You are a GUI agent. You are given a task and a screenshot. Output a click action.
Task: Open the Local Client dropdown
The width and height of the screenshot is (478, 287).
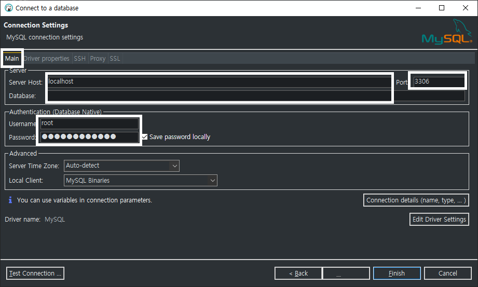point(141,180)
